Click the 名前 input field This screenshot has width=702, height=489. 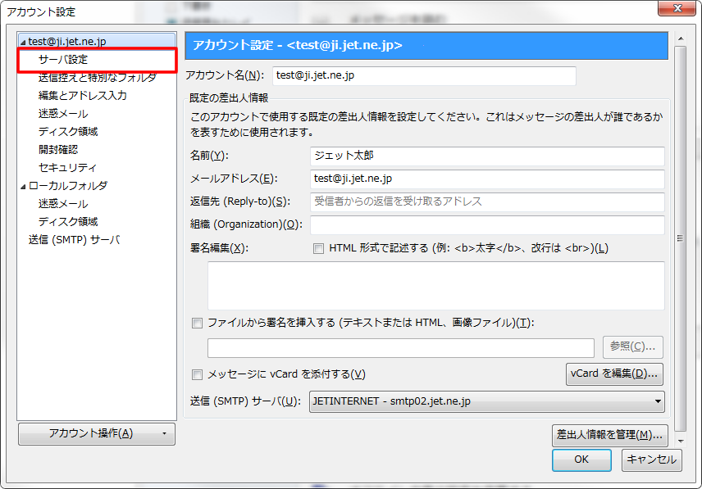(x=487, y=156)
